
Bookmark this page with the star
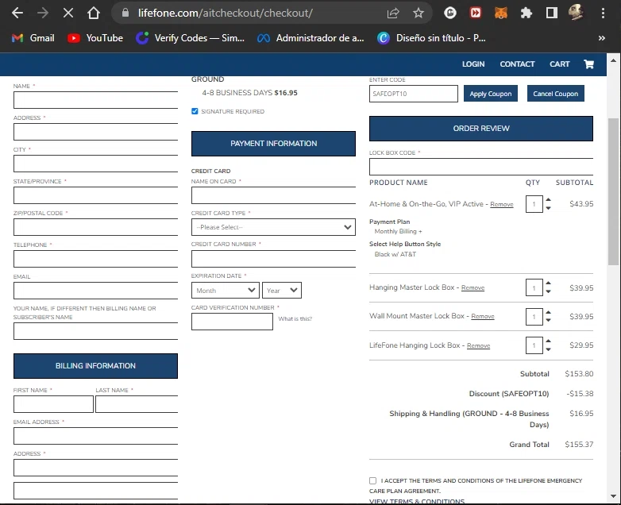point(418,13)
